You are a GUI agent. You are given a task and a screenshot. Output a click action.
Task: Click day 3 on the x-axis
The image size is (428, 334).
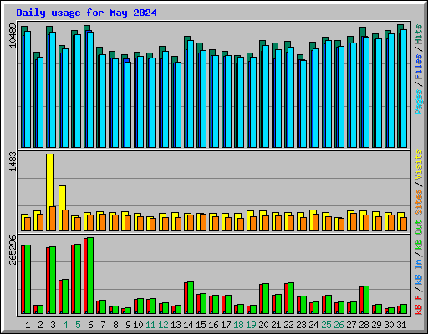click(x=53, y=325)
